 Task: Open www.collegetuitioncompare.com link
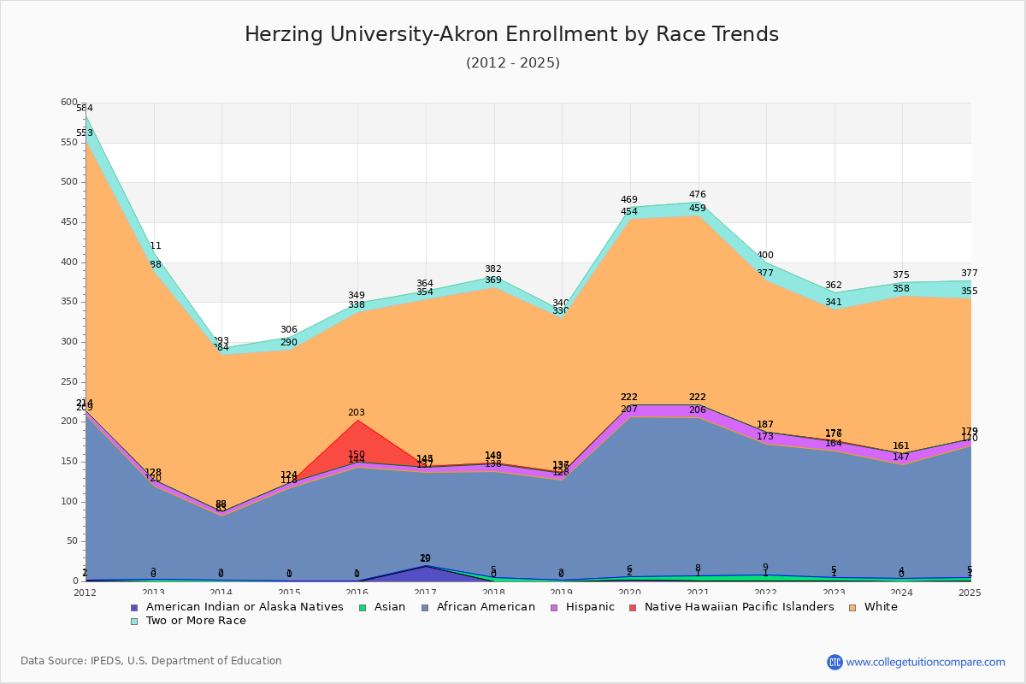(x=926, y=662)
